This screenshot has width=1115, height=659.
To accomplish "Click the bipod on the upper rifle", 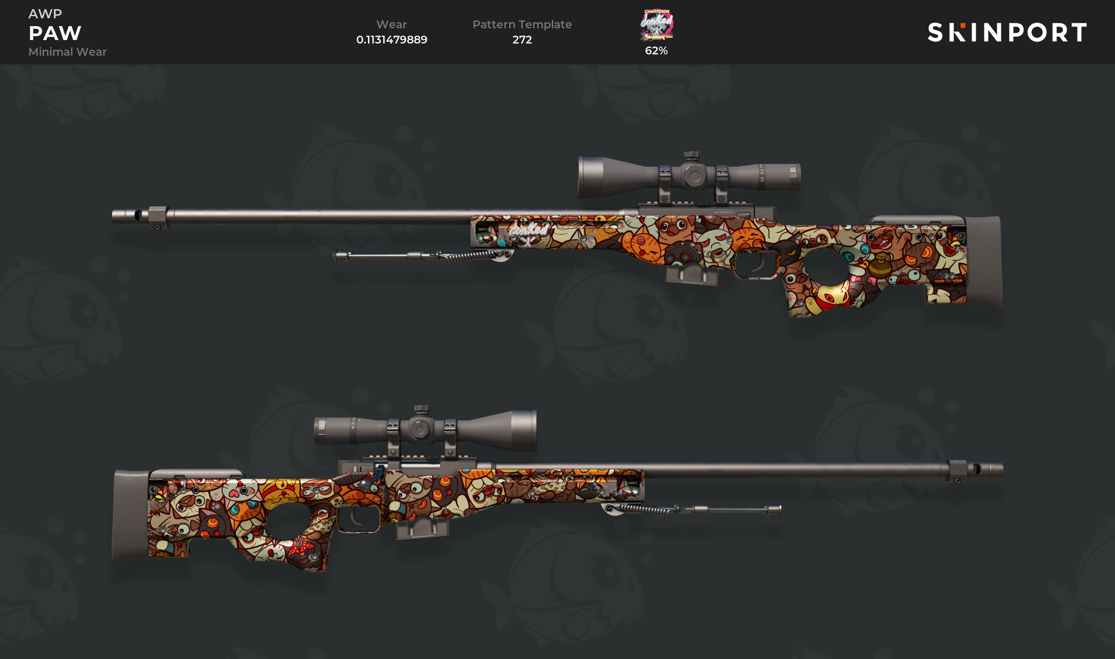I will tap(422, 256).
